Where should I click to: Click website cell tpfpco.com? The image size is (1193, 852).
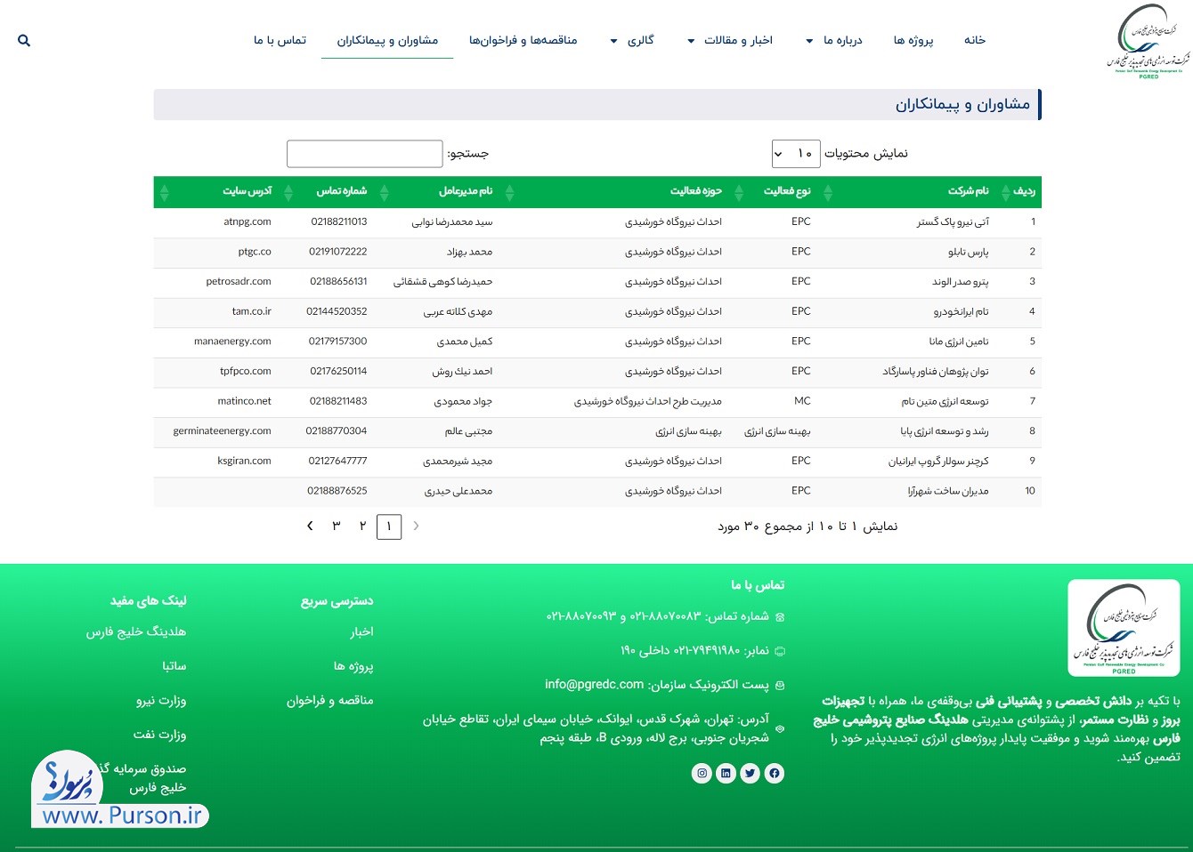click(246, 371)
